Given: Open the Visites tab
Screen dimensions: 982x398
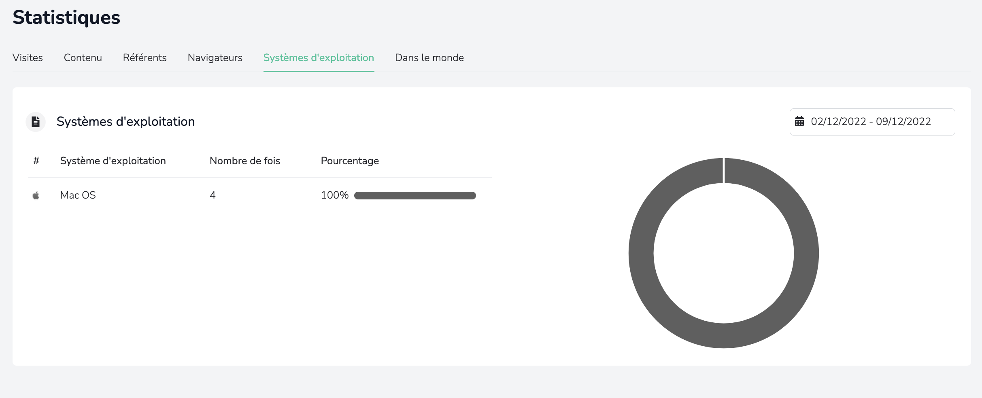Looking at the screenshot, I should tap(28, 58).
